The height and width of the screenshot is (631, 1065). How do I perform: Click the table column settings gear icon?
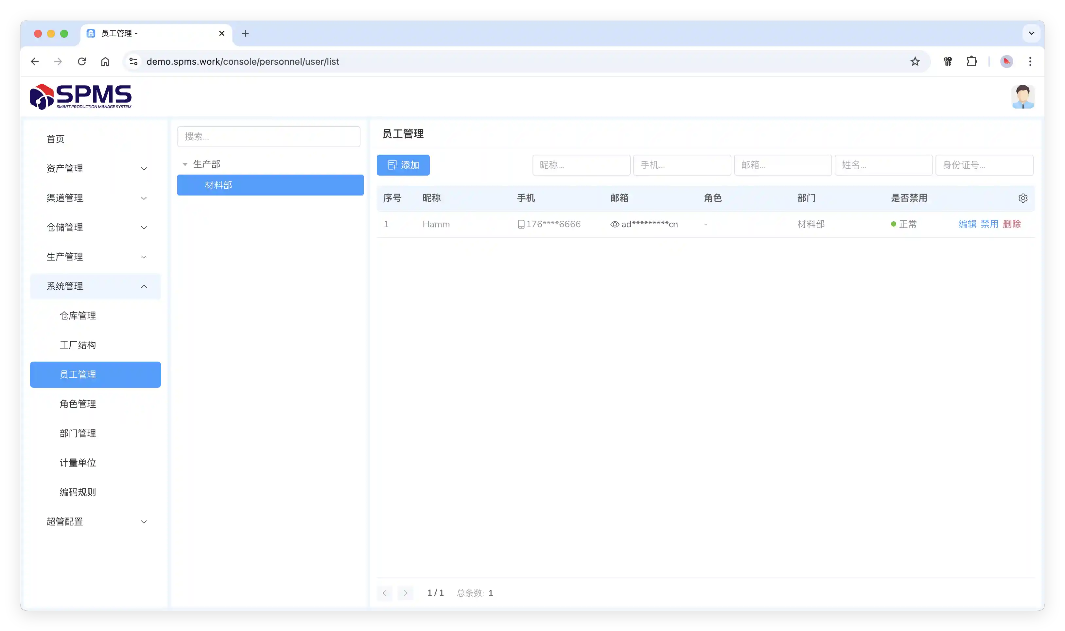pos(1023,198)
